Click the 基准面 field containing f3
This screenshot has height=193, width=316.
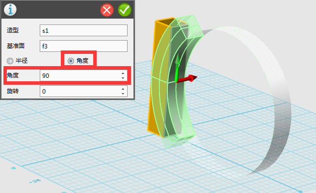tap(83, 46)
